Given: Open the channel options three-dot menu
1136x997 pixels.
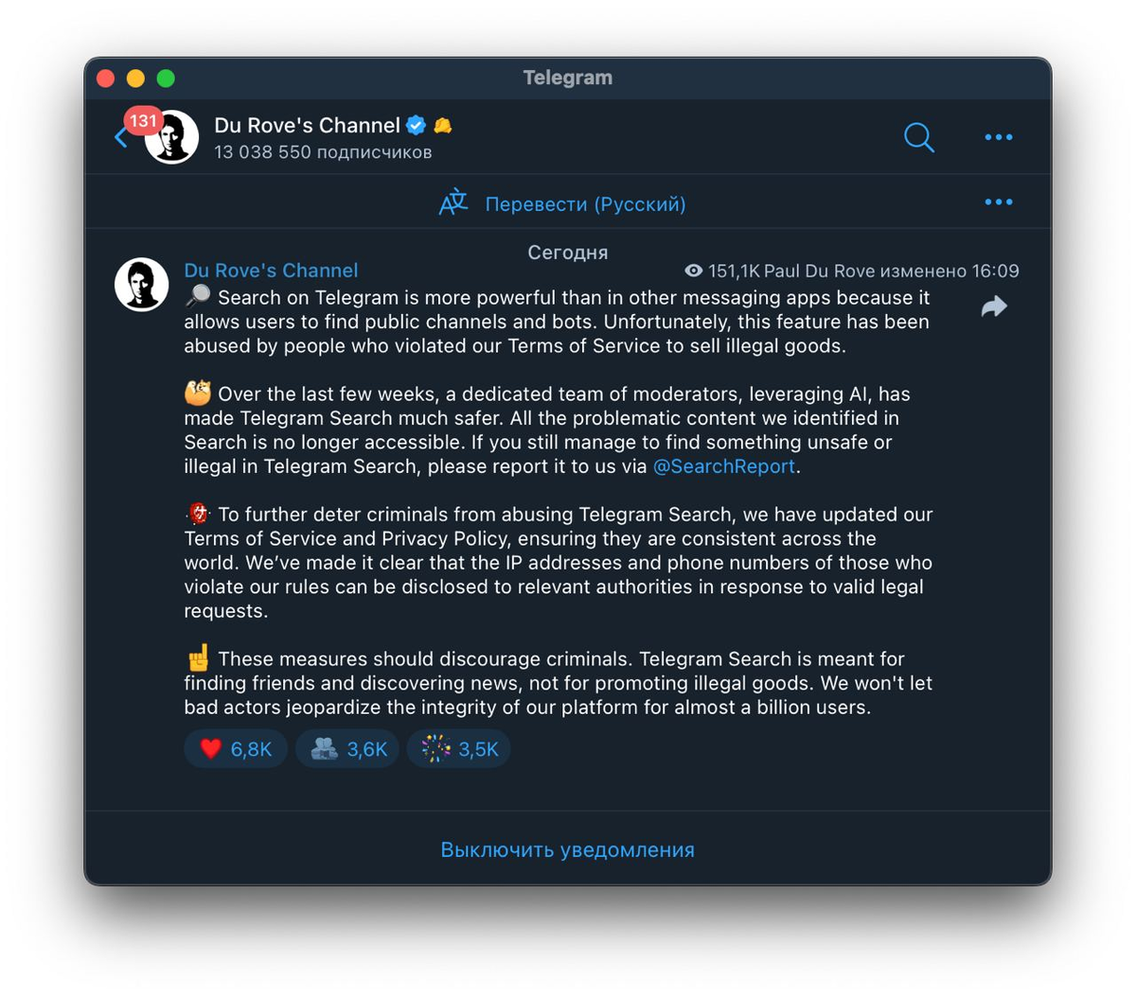Looking at the screenshot, I should click(x=999, y=137).
